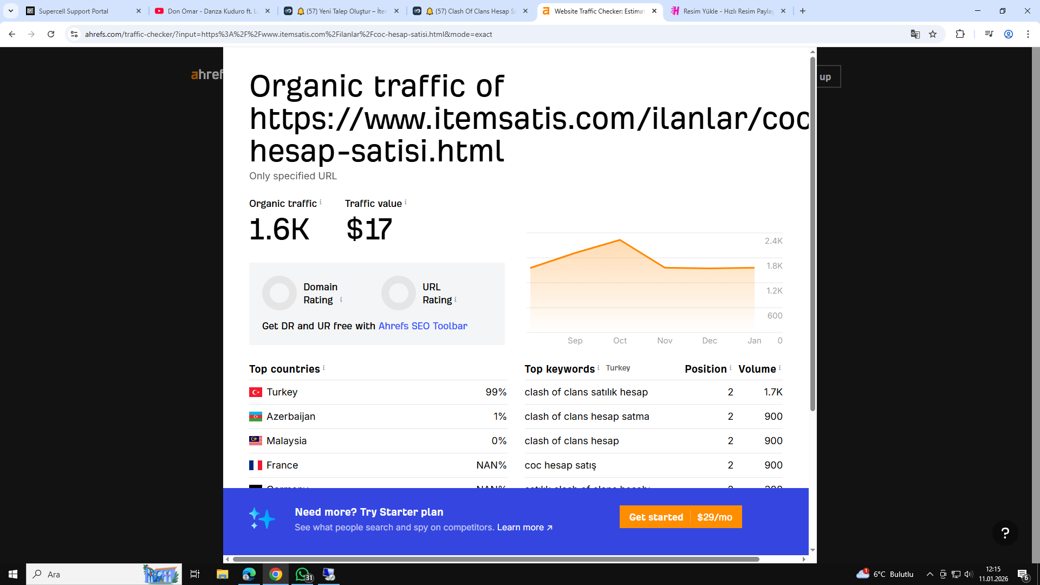The image size is (1040, 585).
Task: Click the 1.6K organic traffic value
Action: [279, 229]
